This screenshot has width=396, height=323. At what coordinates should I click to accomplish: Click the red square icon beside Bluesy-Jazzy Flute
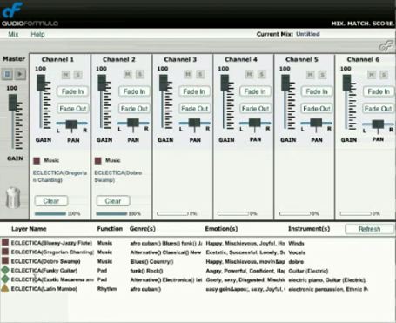point(5,243)
